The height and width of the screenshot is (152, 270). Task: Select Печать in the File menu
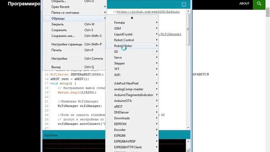click(74, 50)
